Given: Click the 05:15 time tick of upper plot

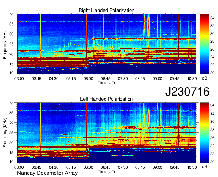Looking at the screenshot, I should click(x=71, y=79).
